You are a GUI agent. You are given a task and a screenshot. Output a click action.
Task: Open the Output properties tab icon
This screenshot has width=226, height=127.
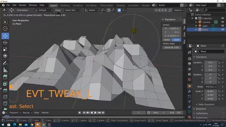190,64
